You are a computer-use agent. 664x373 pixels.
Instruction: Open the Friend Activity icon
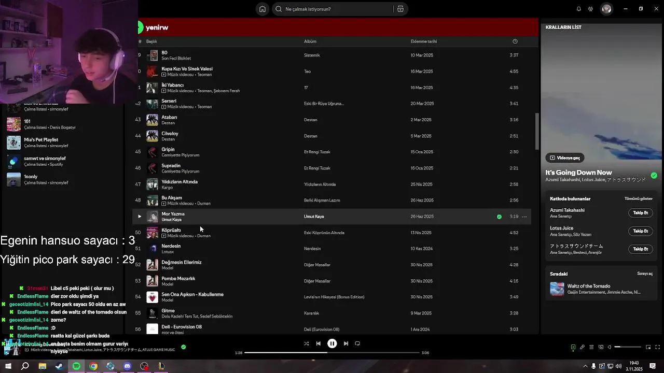pyautogui.click(x=590, y=9)
